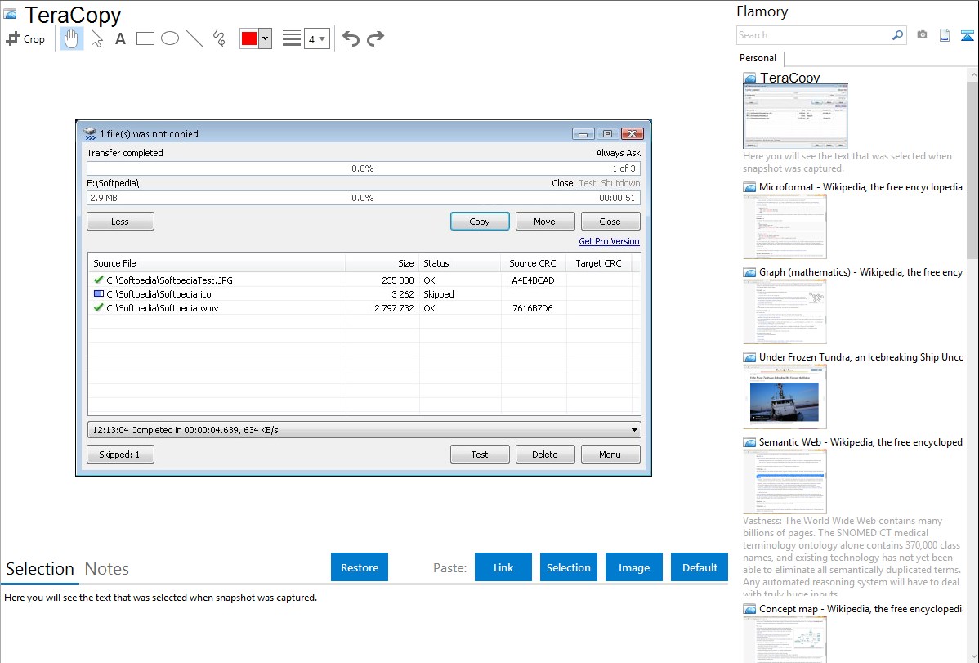Image resolution: width=979 pixels, height=663 pixels.
Task: Click the CRC value A4E4BCAD
Action: click(x=533, y=280)
